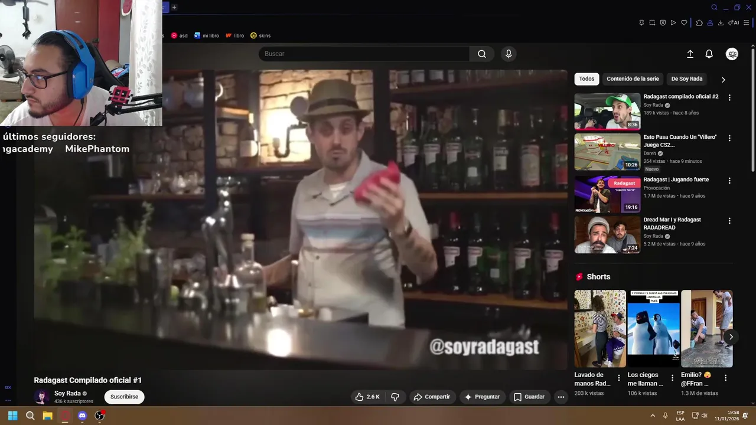The height and width of the screenshot is (425, 756).
Task: Open Radagast Jugando fuerte thumbnail
Action: click(x=607, y=194)
